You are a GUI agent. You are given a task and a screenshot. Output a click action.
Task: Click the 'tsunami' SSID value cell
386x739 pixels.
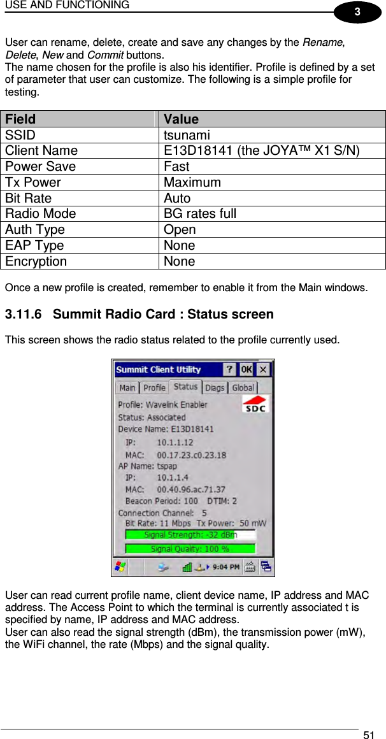pos(272,135)
